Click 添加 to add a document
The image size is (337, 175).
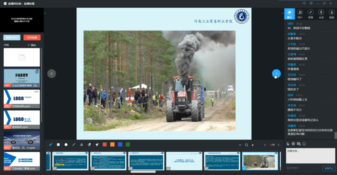(x=32, y=45)
